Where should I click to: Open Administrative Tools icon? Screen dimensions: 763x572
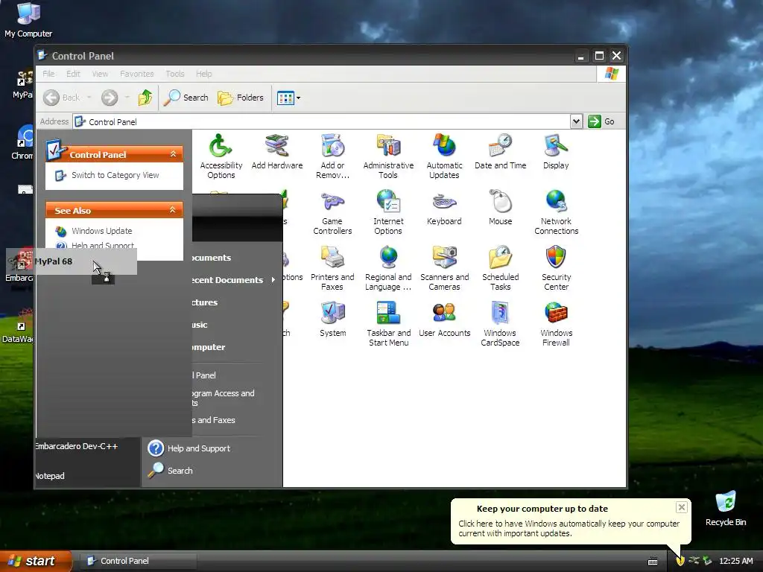388,156
